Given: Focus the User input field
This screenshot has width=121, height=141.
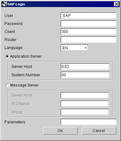Looking at the screenshot, I should coord(88,16).
